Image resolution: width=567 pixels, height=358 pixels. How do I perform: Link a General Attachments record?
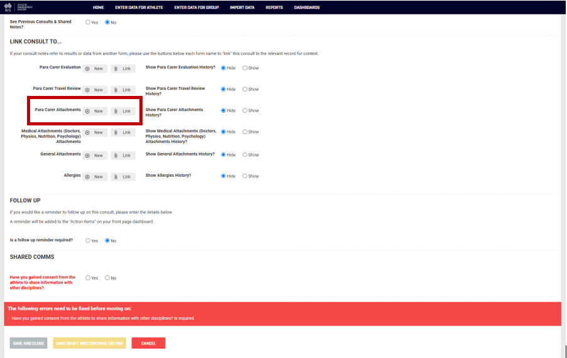pyautogui.click(x=123, y=155)
